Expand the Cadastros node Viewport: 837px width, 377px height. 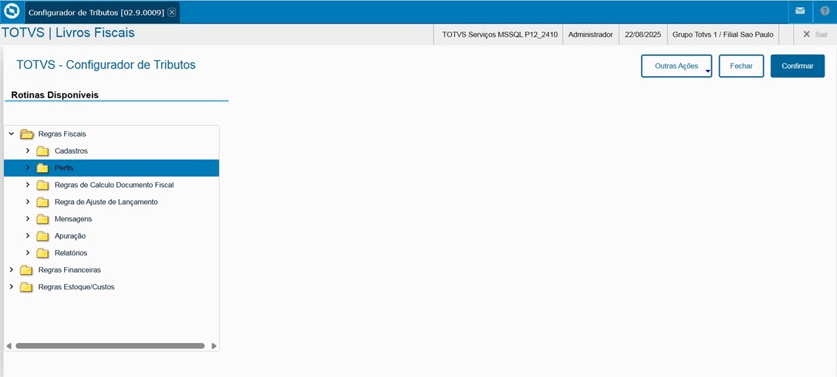pos(28,151)
